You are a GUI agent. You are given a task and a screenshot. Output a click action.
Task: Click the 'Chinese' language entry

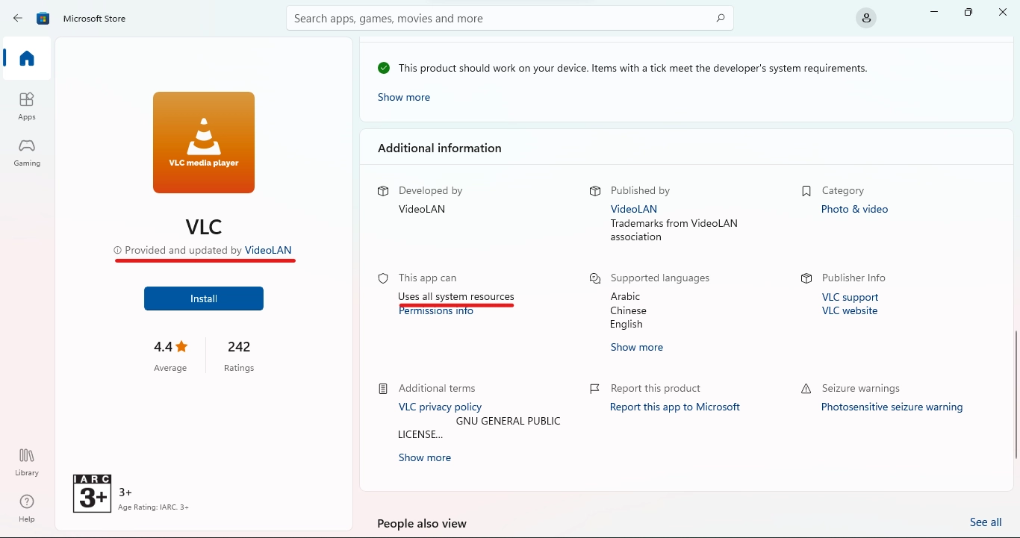pyautogui.click(x=629, y=311)
